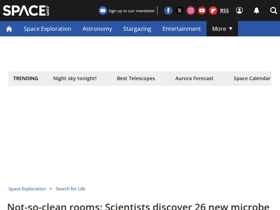Open the X (Twitter) icon
The image size is (280, 210).
click(180, 10)
